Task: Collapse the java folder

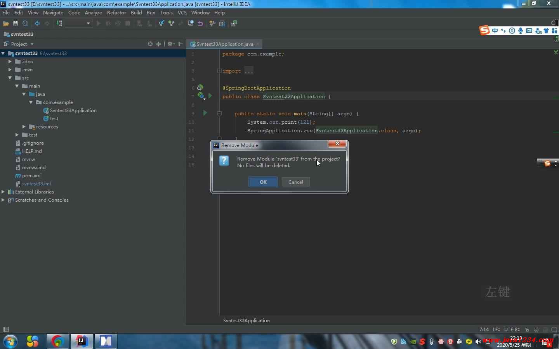Action: pyautogui.click(x=24, y=94)
